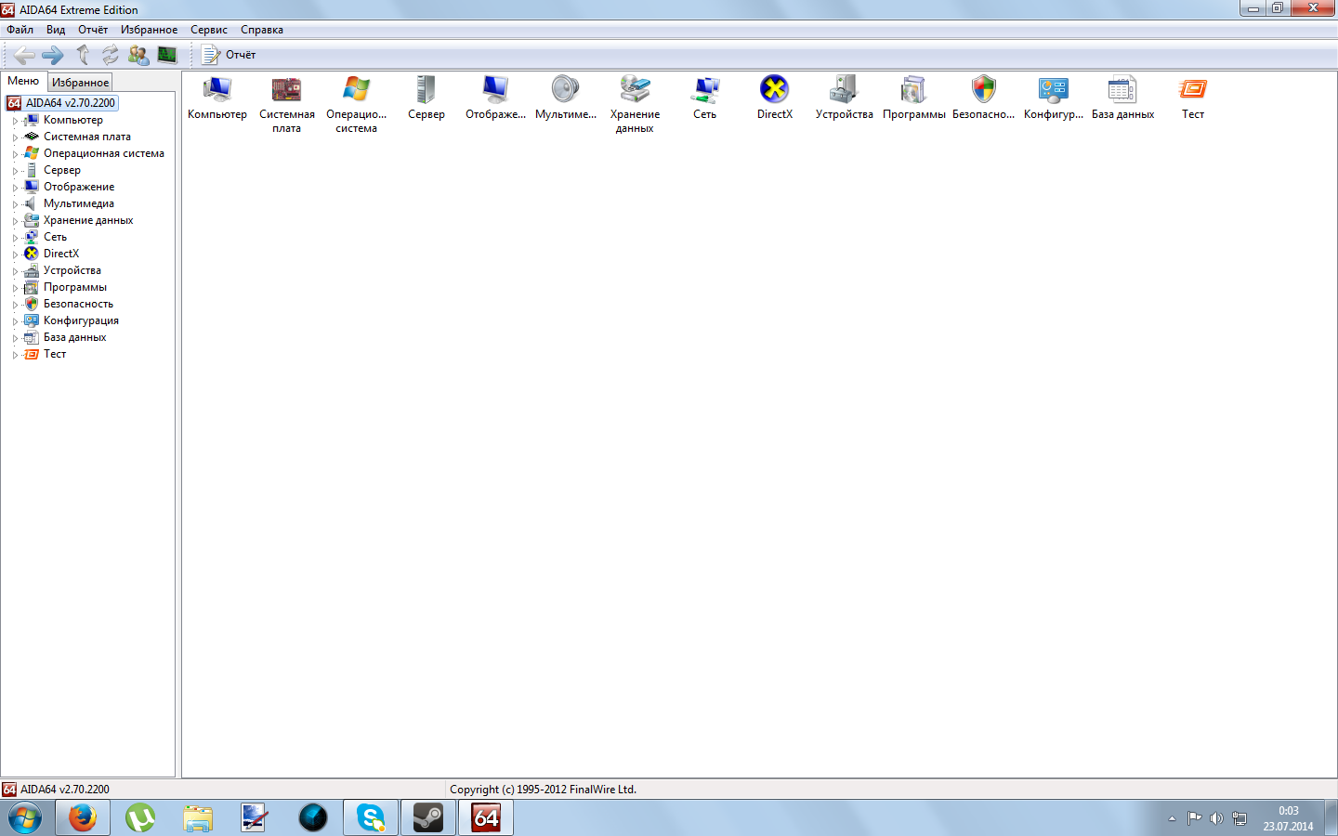Screen dimensions: 1338x836
Task: Select Безопасность in the left tree
Action: pos(78,304)
